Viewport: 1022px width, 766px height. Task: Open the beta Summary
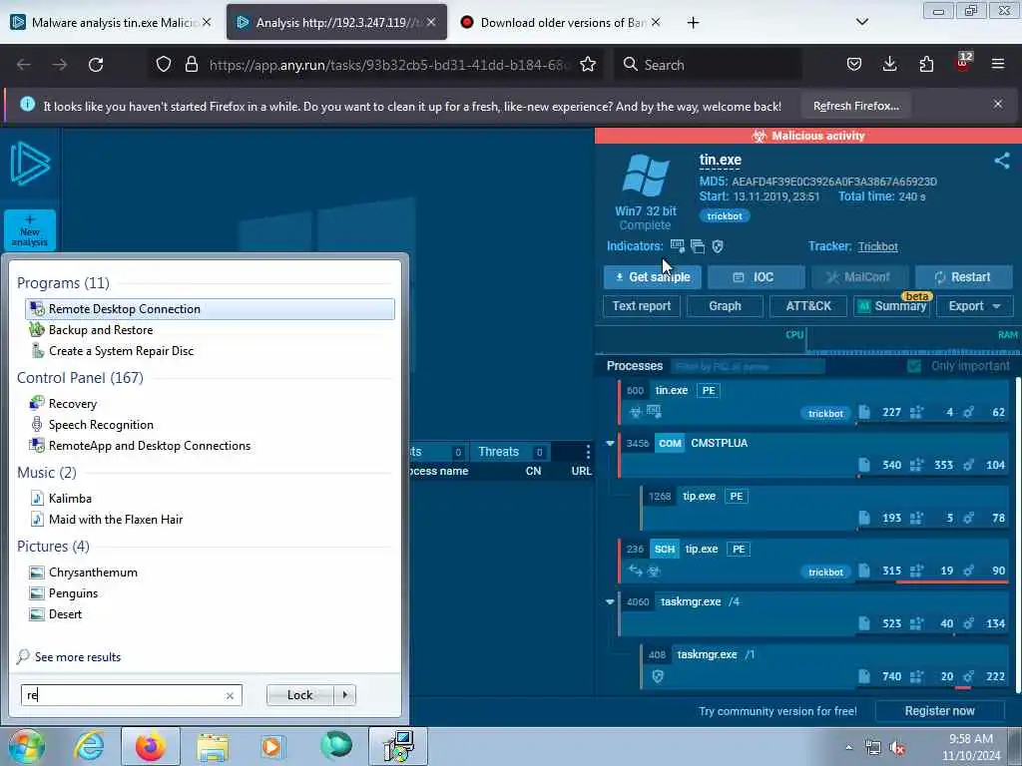891,306
